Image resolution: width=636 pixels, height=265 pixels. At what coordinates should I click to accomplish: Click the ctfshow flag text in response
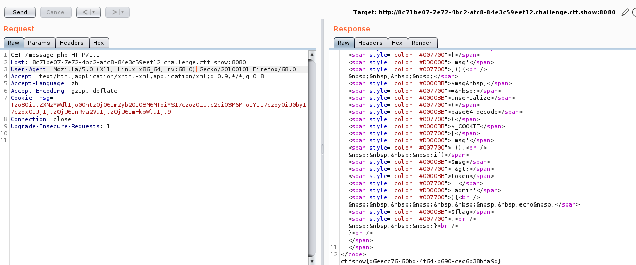click(421, 261)
